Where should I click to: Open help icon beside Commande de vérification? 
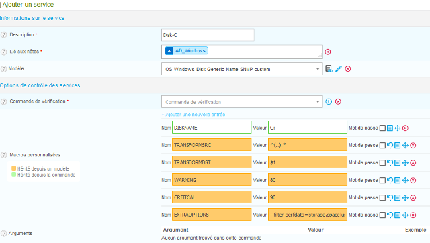pos(3,101)
